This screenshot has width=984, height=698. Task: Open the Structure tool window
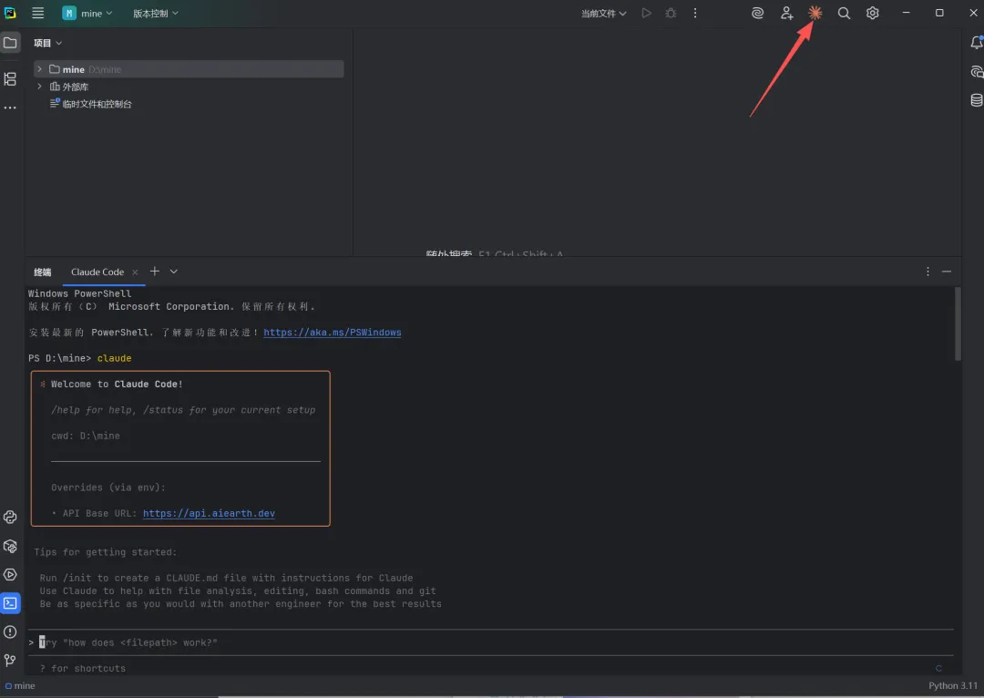click(10, 78)
